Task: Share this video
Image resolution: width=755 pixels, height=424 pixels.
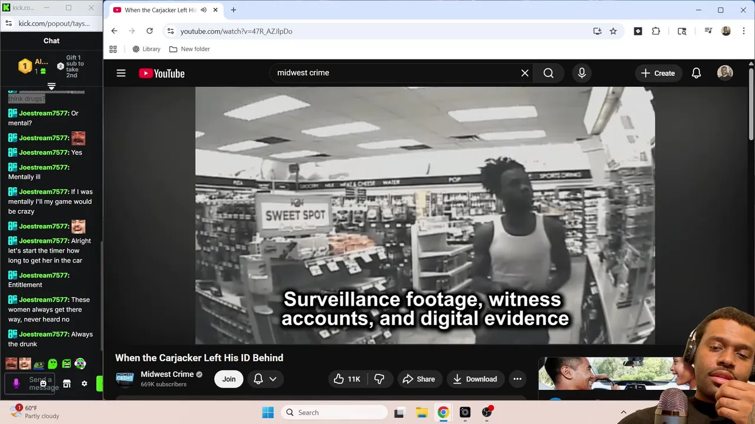Action: (x=419, y=379)
